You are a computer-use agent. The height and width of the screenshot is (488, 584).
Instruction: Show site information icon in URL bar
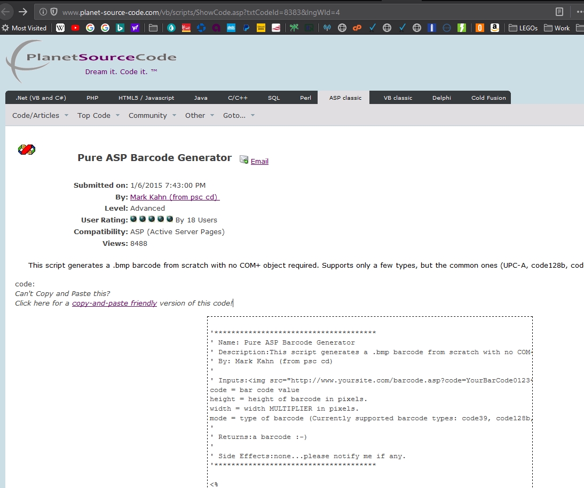pos(43,12)
